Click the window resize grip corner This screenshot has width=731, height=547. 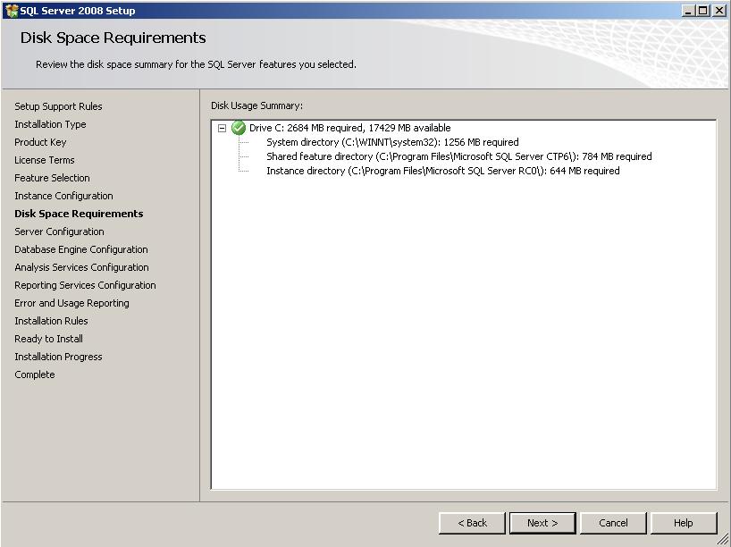tap(723, 540)
